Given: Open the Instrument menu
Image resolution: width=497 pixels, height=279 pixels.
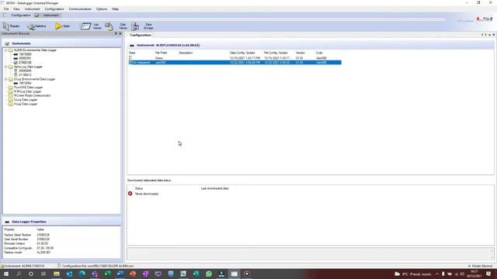Looking at the screenshot, I should (x=33, y=9).
